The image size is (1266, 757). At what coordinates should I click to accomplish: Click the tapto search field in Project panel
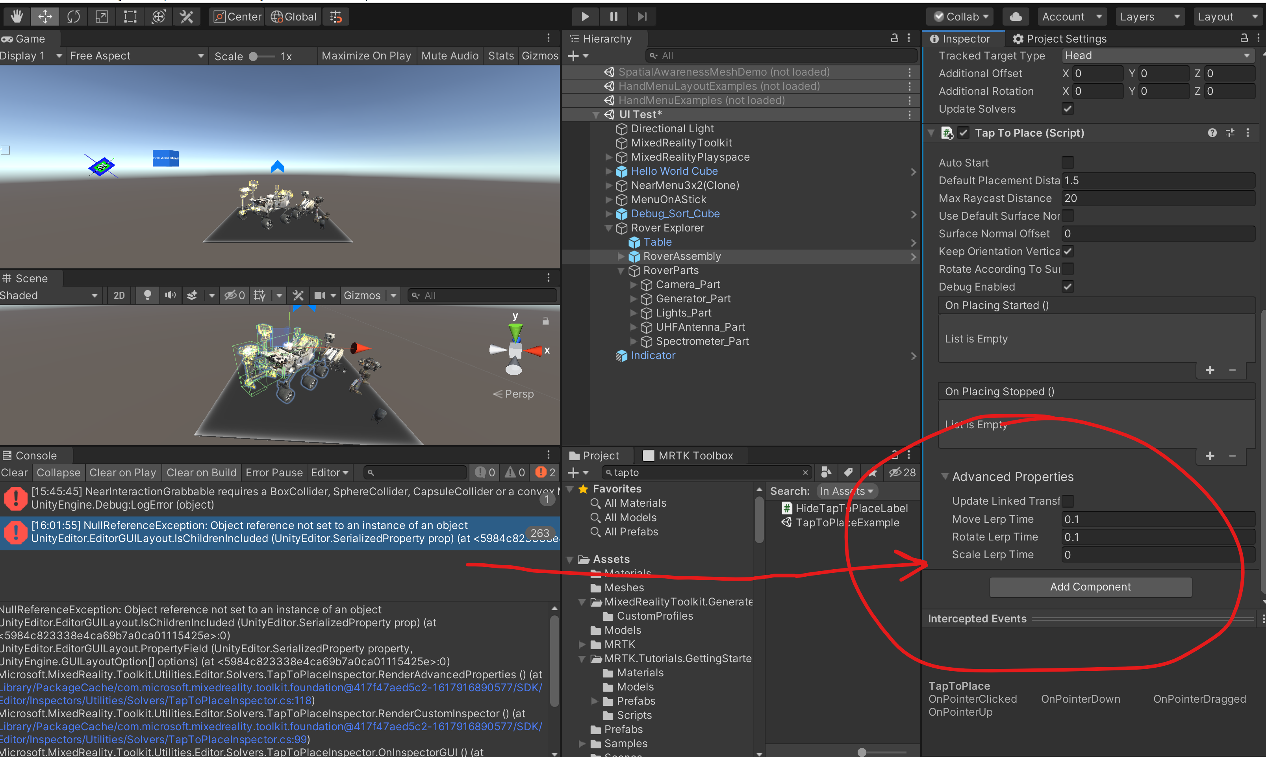704,472
